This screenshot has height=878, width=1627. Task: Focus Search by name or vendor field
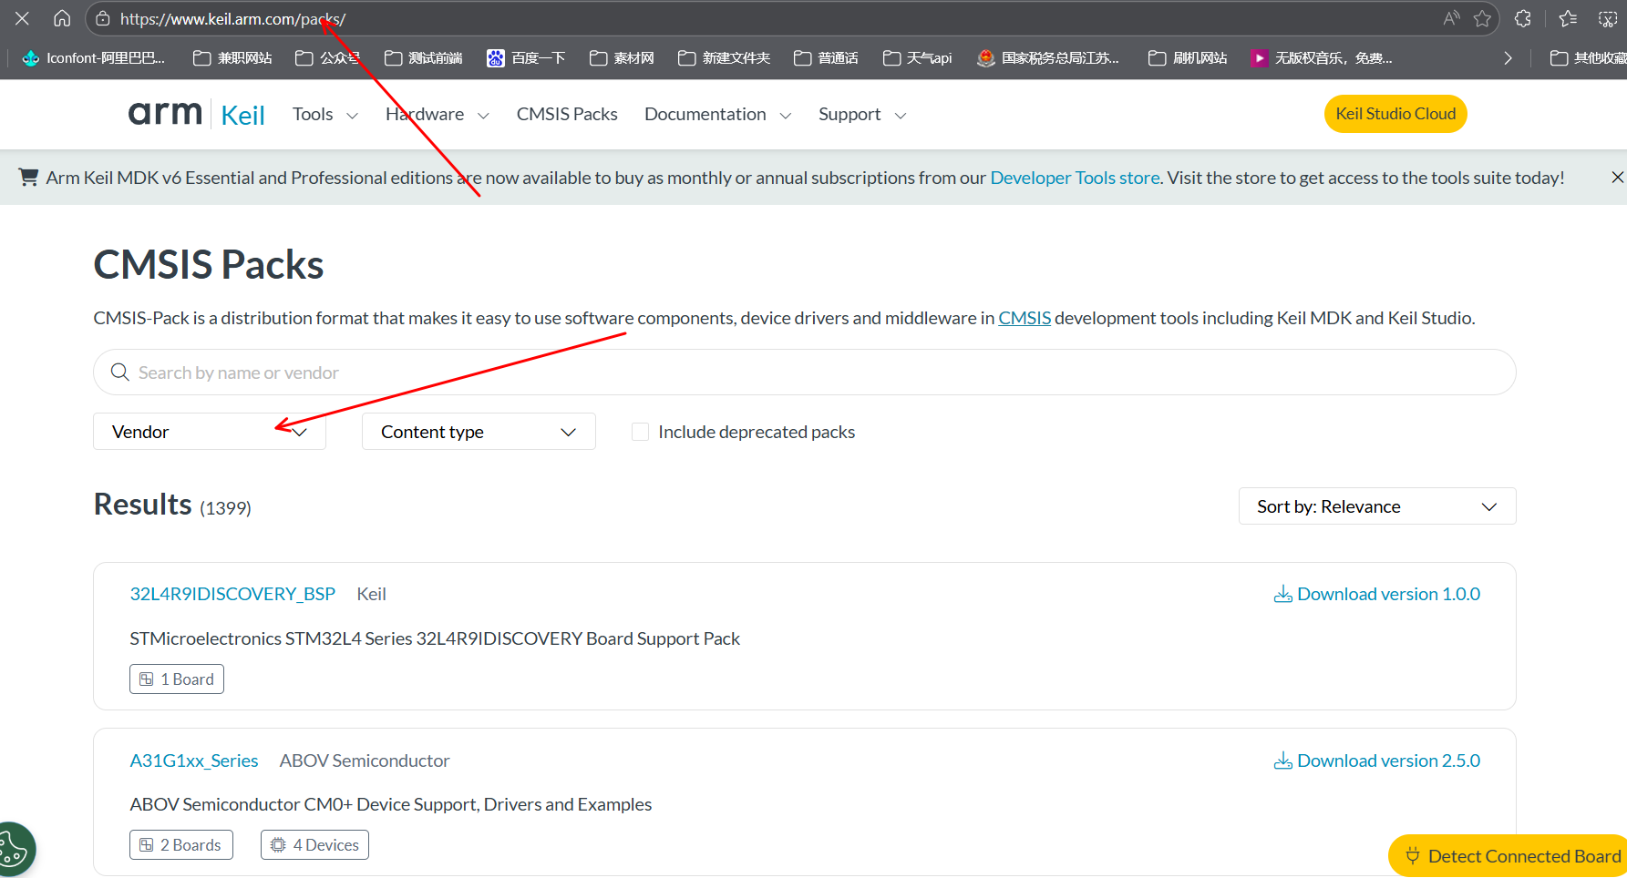click(804, 372)
